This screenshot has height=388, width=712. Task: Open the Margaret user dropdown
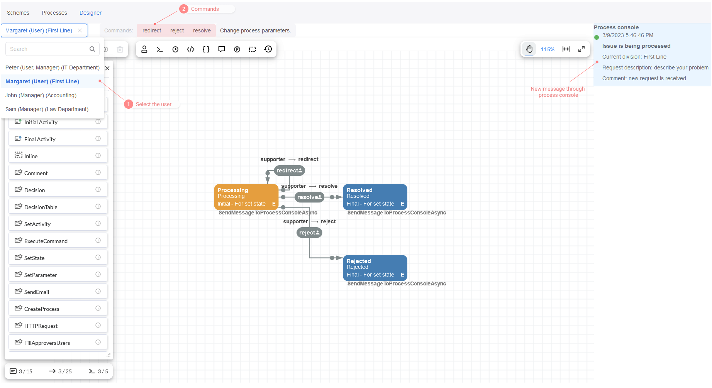(x=44, y=30)
